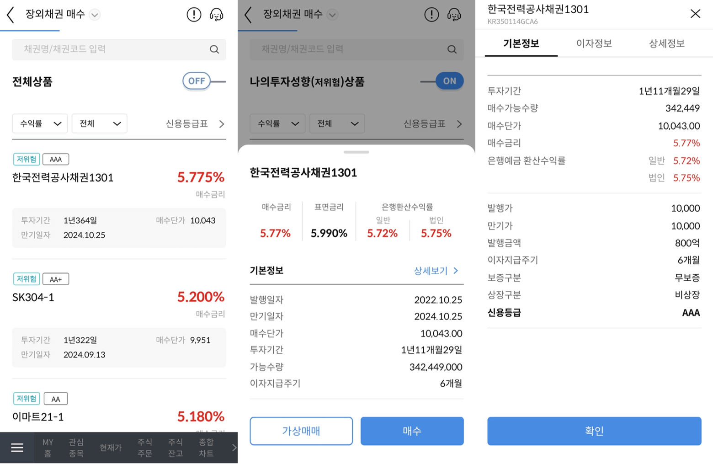Expand the 전체 filter dropdown
This screenshot has width=713, height=464.
coord(99,123)
